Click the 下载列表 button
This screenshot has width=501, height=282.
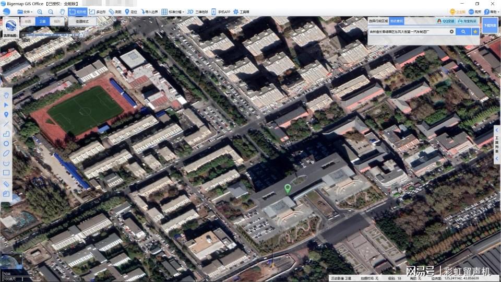pos(489,25)
